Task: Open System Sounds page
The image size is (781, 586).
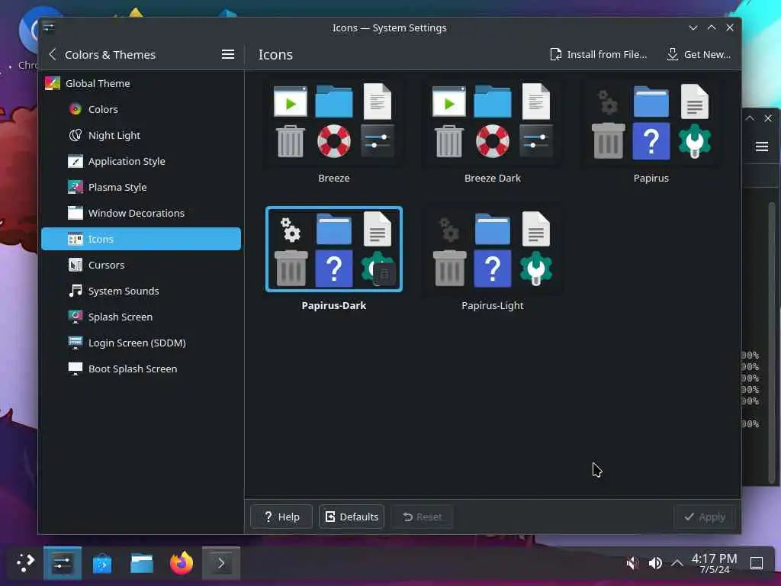Action: [141, 291]
